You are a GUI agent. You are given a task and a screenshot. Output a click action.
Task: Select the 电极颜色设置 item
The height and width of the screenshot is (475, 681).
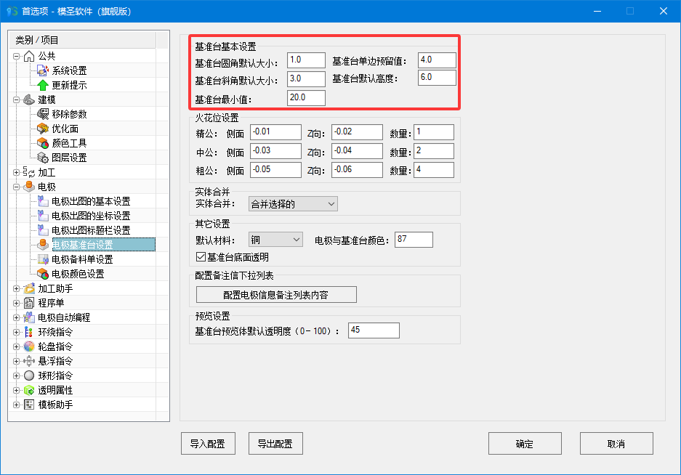[78, 274]
